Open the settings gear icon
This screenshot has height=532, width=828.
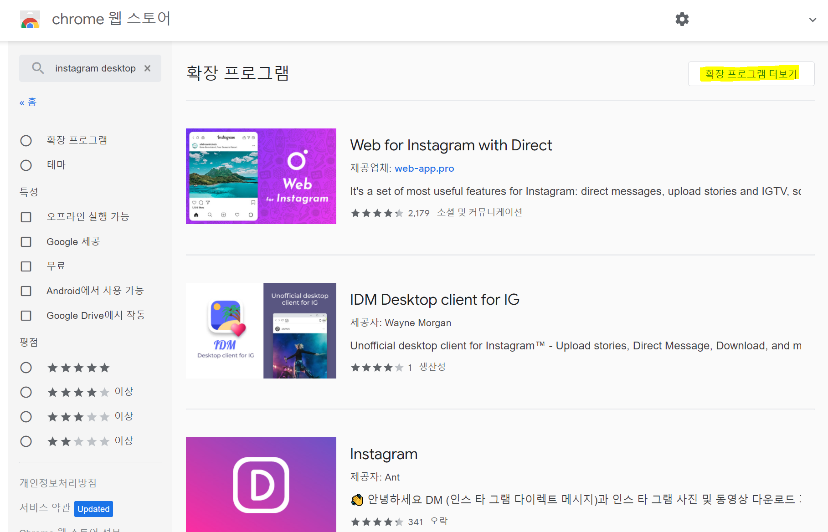(x=682, y=19)
